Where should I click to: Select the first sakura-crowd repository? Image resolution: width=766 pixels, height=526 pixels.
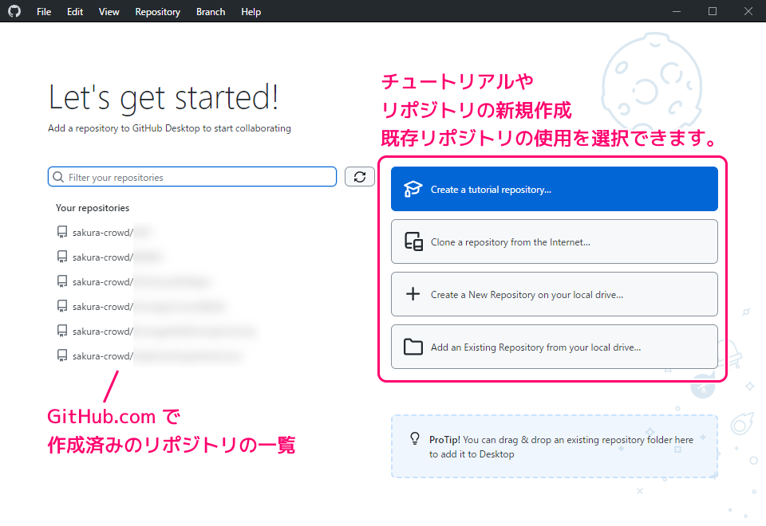tap(104, 232)
